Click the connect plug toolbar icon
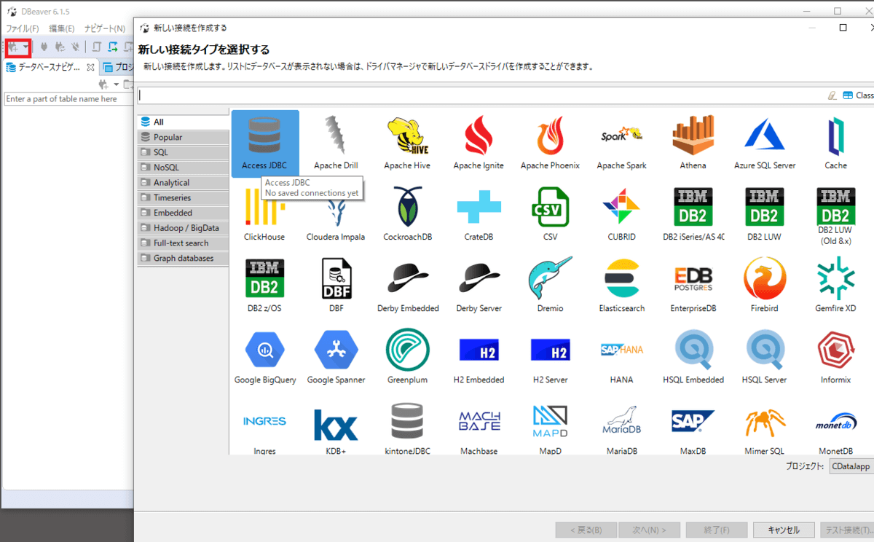Screen dimensions: 874x542 click(44, 47)
